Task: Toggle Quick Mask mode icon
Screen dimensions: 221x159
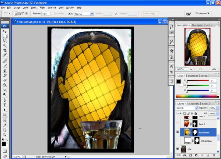Action: coord(5,151)
